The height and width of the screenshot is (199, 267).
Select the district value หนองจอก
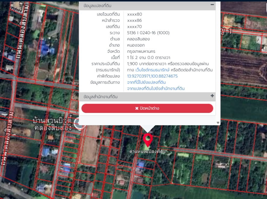click(136, 45)
